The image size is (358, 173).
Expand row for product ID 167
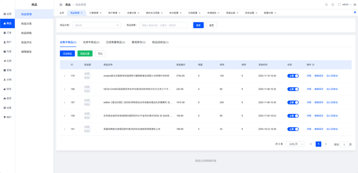coord(64,102)
